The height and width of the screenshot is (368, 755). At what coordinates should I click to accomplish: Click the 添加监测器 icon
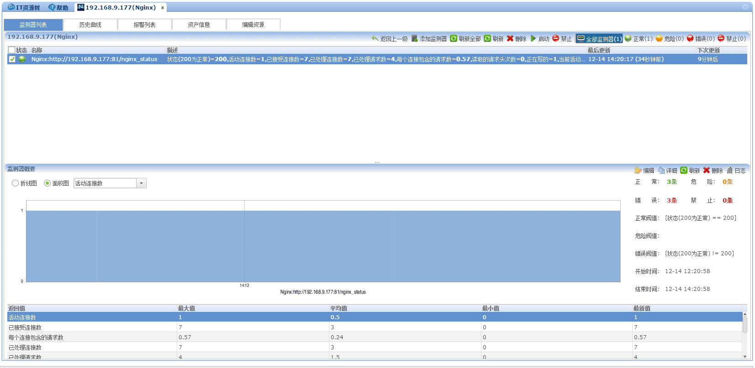coord(414,38)
